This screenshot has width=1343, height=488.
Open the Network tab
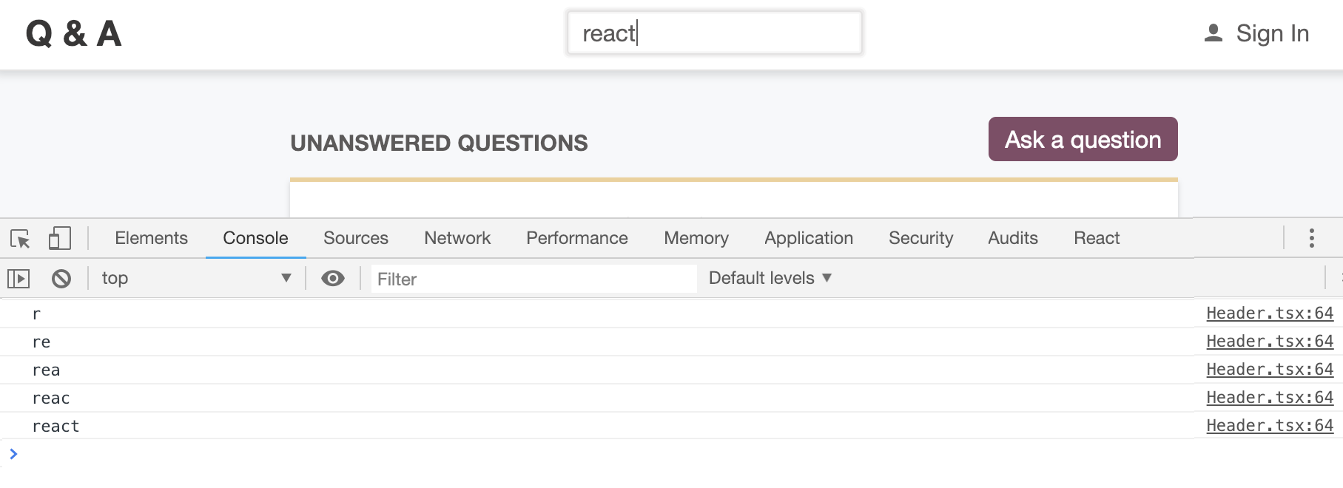coord(457,238)
